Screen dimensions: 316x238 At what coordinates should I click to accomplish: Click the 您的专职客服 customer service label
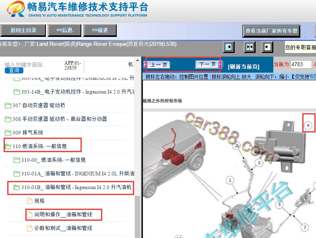click(300, 47)
